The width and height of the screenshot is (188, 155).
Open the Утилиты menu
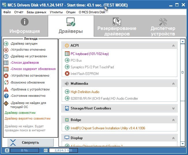tap(56, 12)
